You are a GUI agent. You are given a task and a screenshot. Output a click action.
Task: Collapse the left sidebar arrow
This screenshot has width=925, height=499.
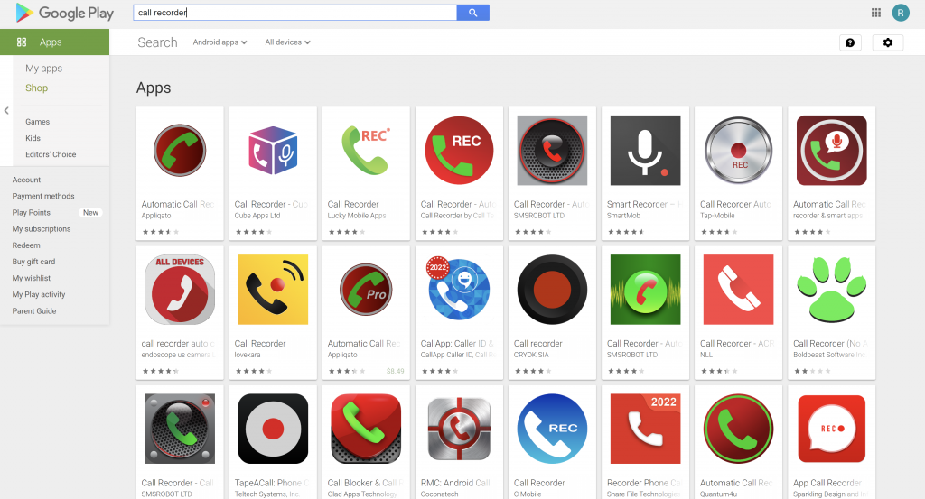pyautogui.click(x=6, y=111)
